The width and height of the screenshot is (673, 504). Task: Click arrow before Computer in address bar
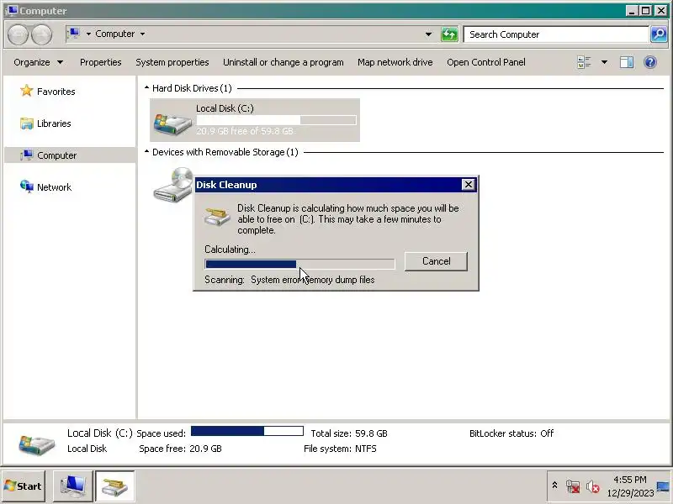(x=88, y=34)
